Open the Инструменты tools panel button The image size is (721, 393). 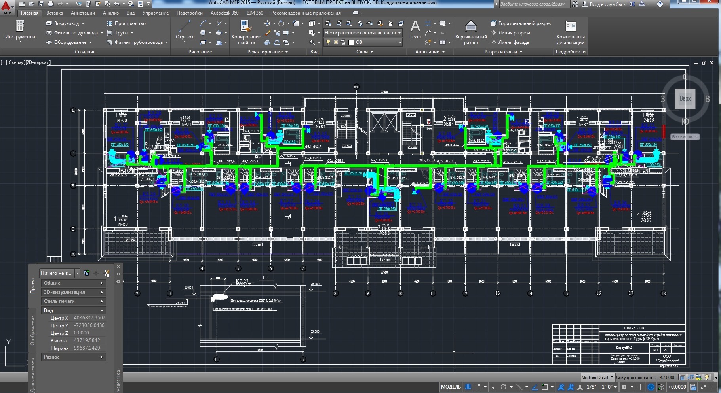(20, 31)
